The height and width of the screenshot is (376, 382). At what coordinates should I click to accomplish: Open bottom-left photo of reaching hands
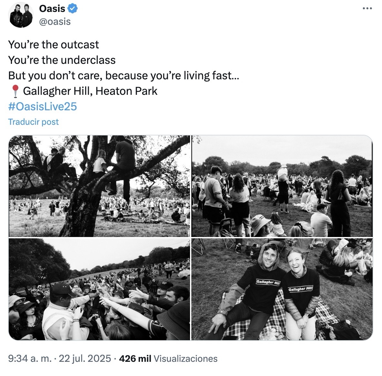(x=99, y=289)
